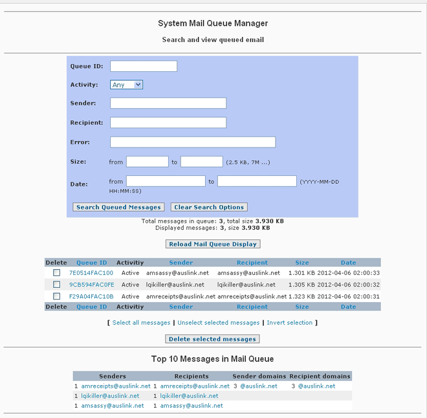This screenshot has height=418, width=427.
Task: Click the Top 10 Messages in Mail Queue heading
Action: [212, 359]
